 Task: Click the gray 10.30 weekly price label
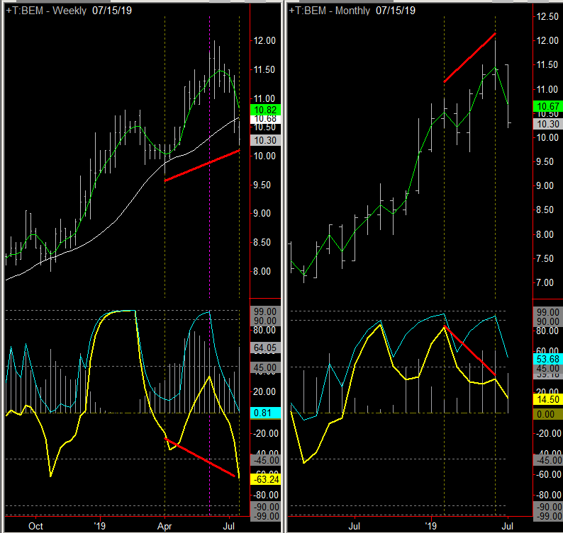click(x=265, y=140)
